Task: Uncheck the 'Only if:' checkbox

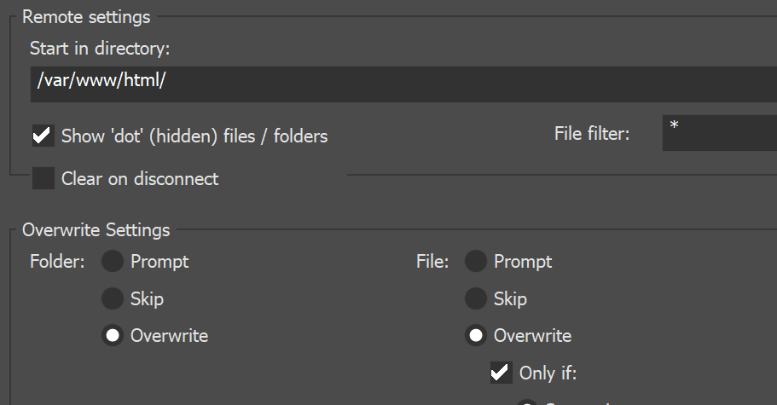Action: 501,373
